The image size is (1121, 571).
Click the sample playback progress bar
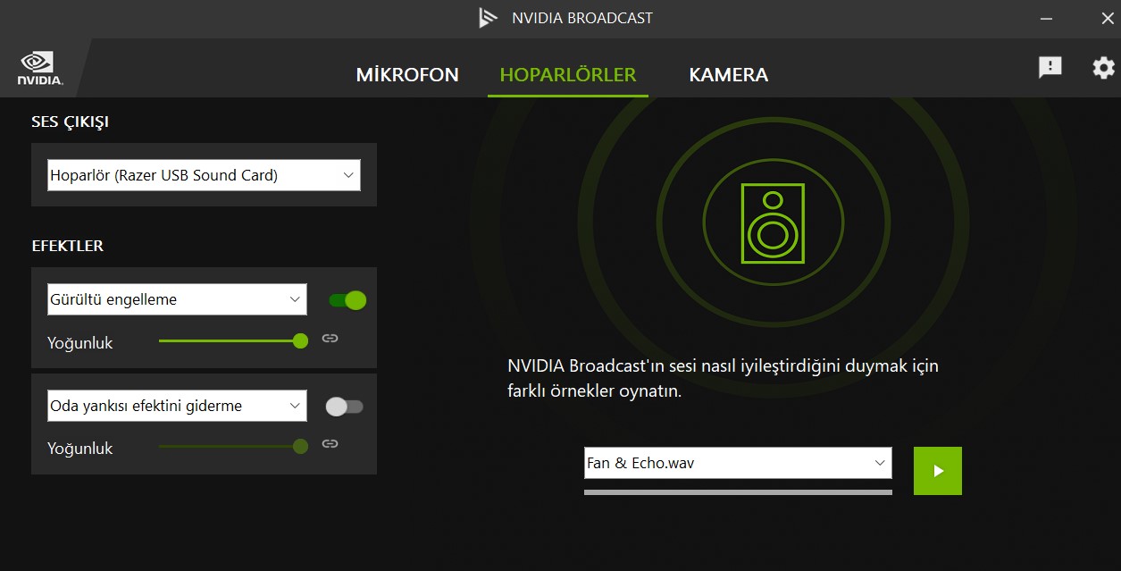point(738,491)
